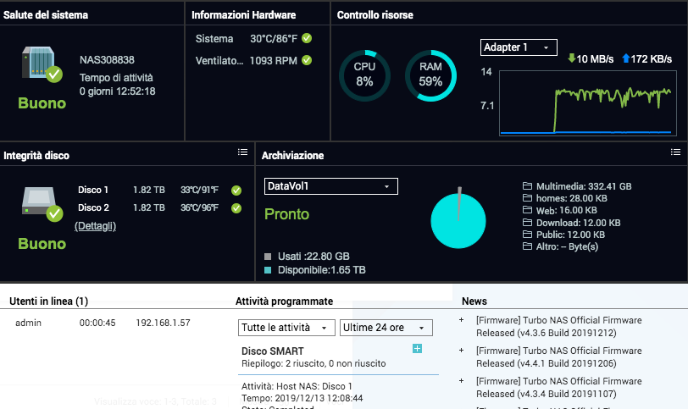Viewport: 688px width, 409px height.
Task: Expand the Disco SMART task details
Action: (417, 349)
